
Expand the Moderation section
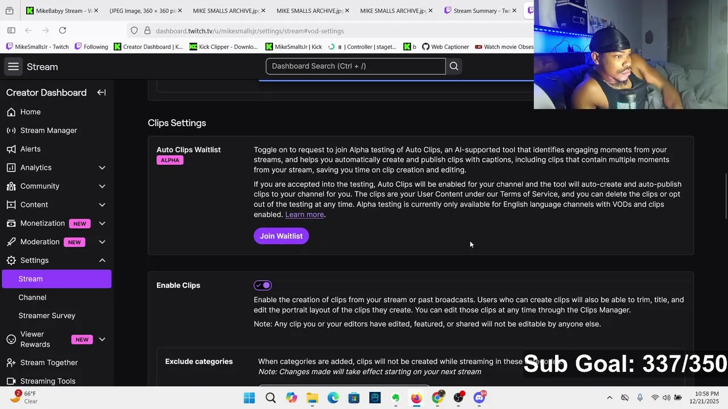102,242
